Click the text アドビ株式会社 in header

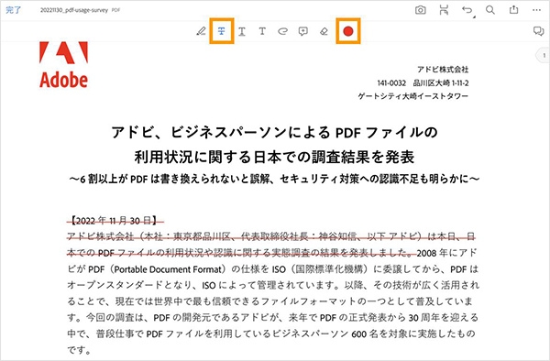coord(443,70)
